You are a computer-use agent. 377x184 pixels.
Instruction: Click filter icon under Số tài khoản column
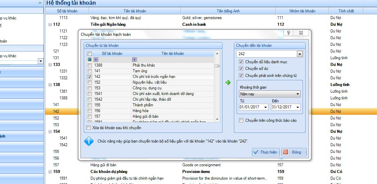[x=96, y=59]
